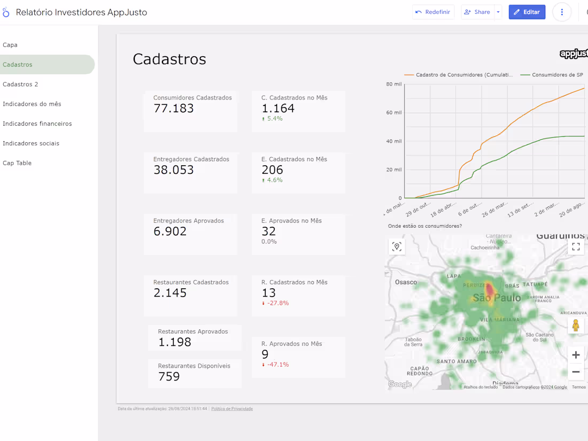Click the appjusto logo on the report page

(574, 54)
